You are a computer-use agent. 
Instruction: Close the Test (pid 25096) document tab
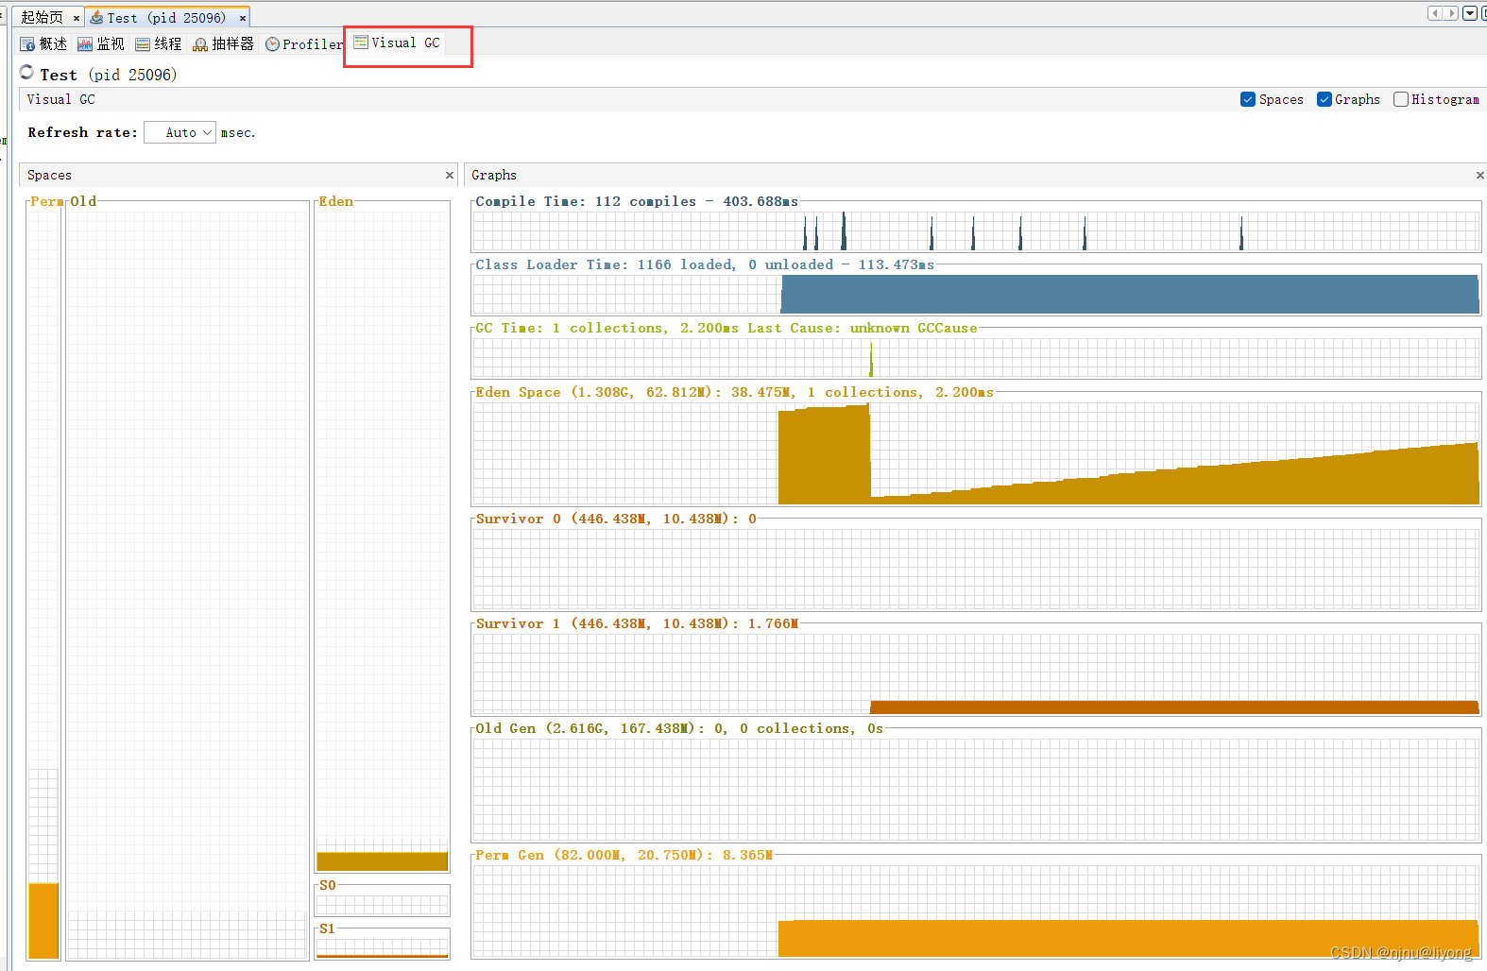tap(243, 18)
